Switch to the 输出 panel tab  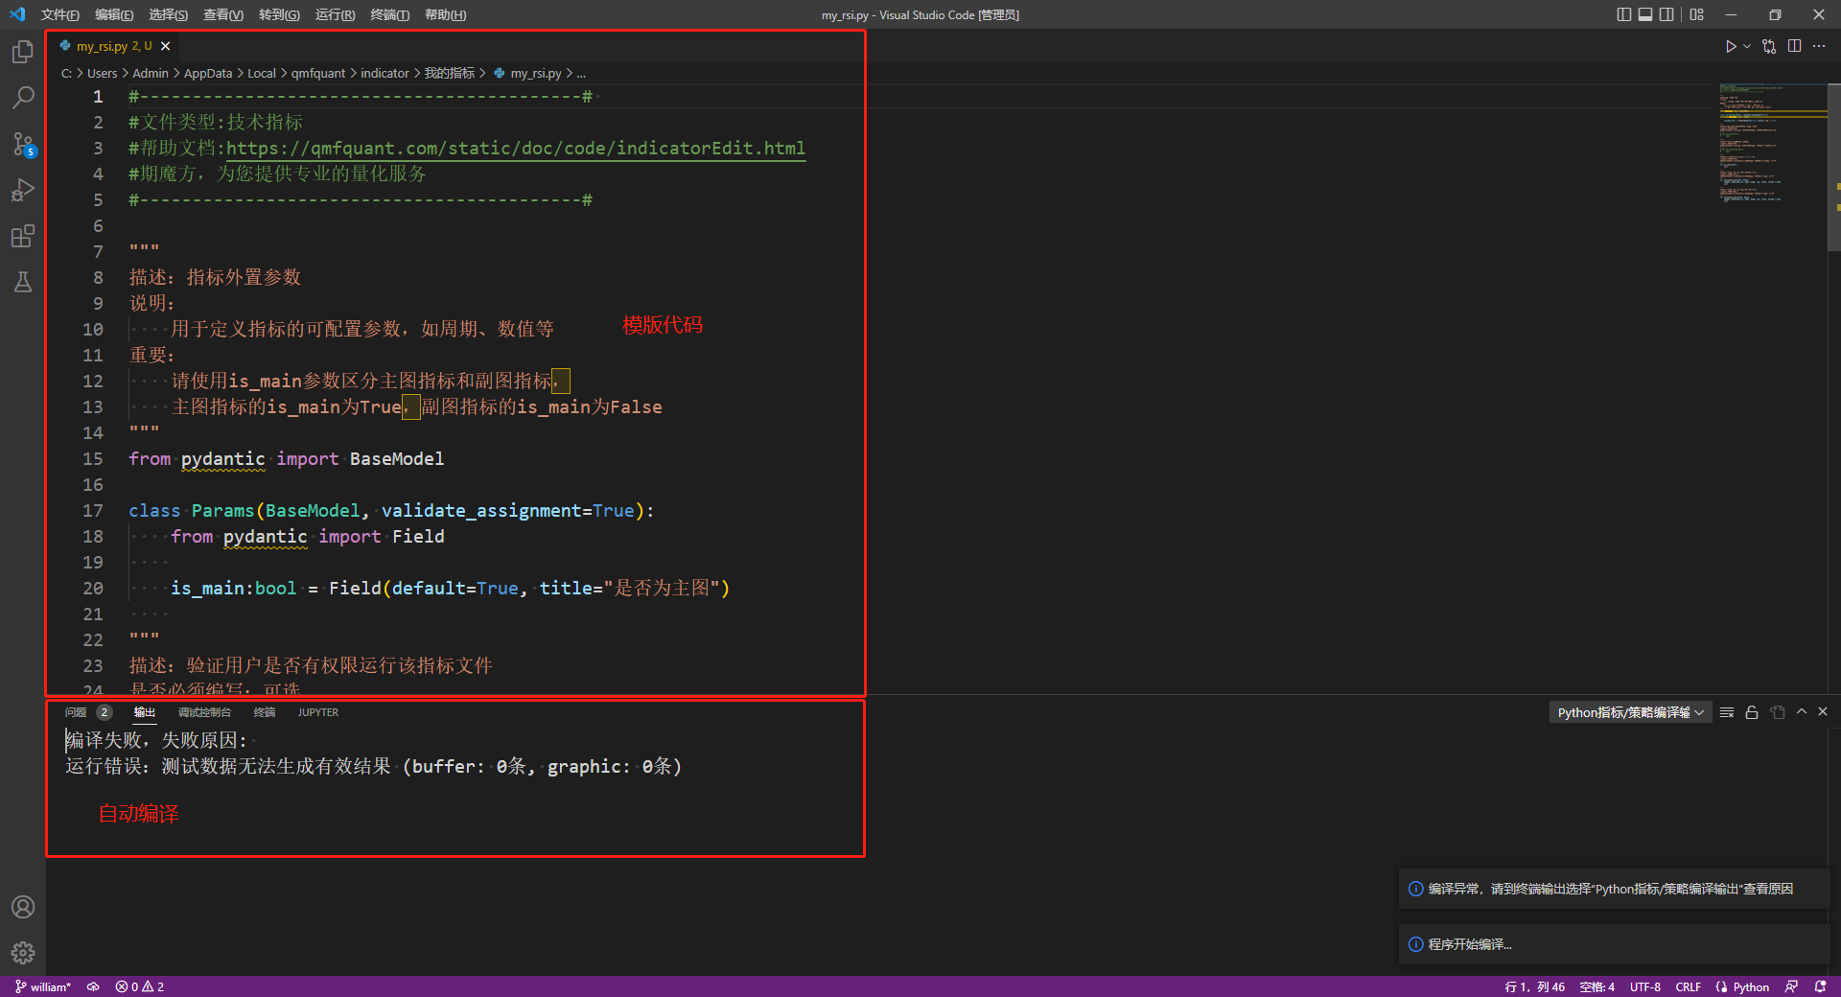click(144, 712)
